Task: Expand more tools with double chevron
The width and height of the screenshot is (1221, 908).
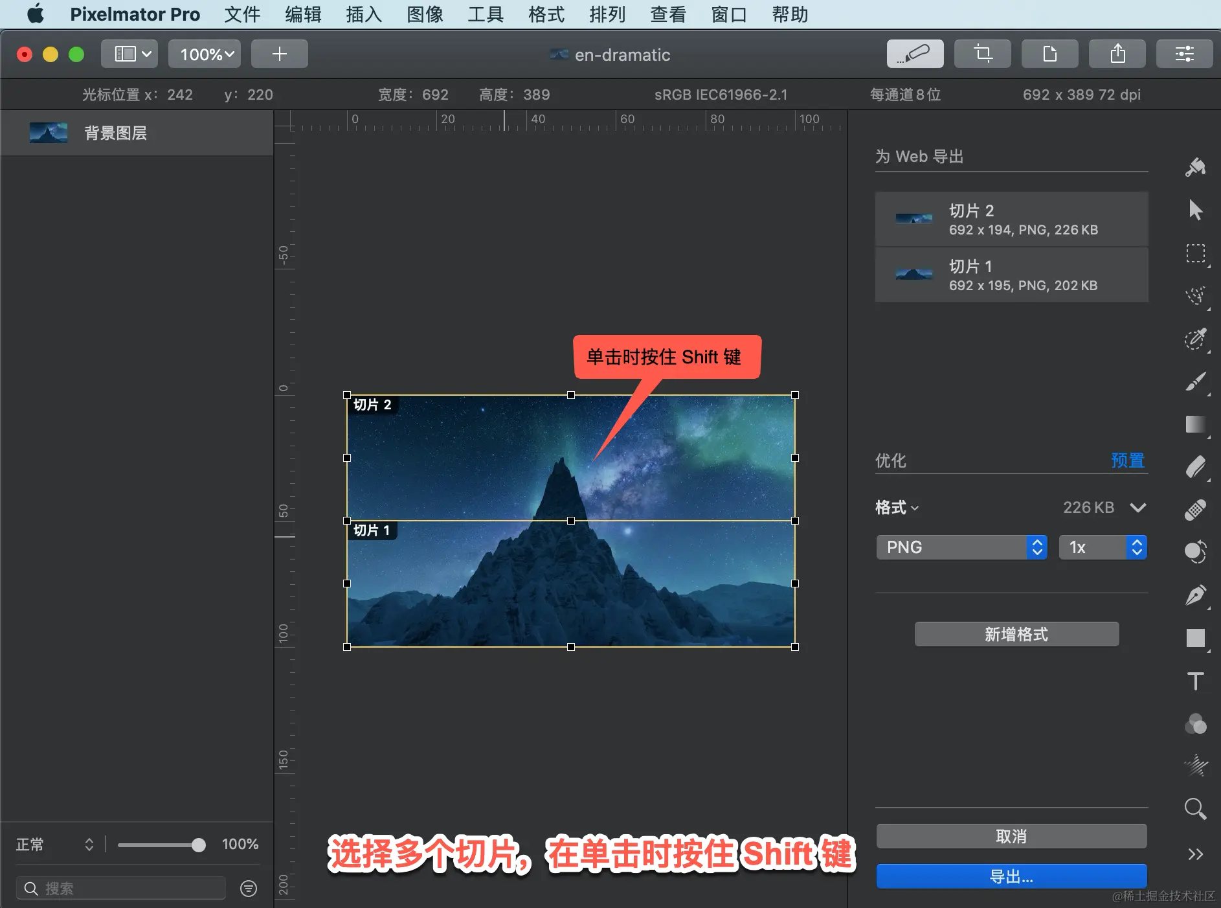Action: (x=1195, y=854)
